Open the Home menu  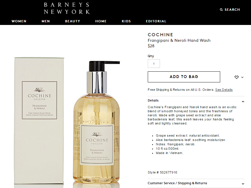coord(101,21)
